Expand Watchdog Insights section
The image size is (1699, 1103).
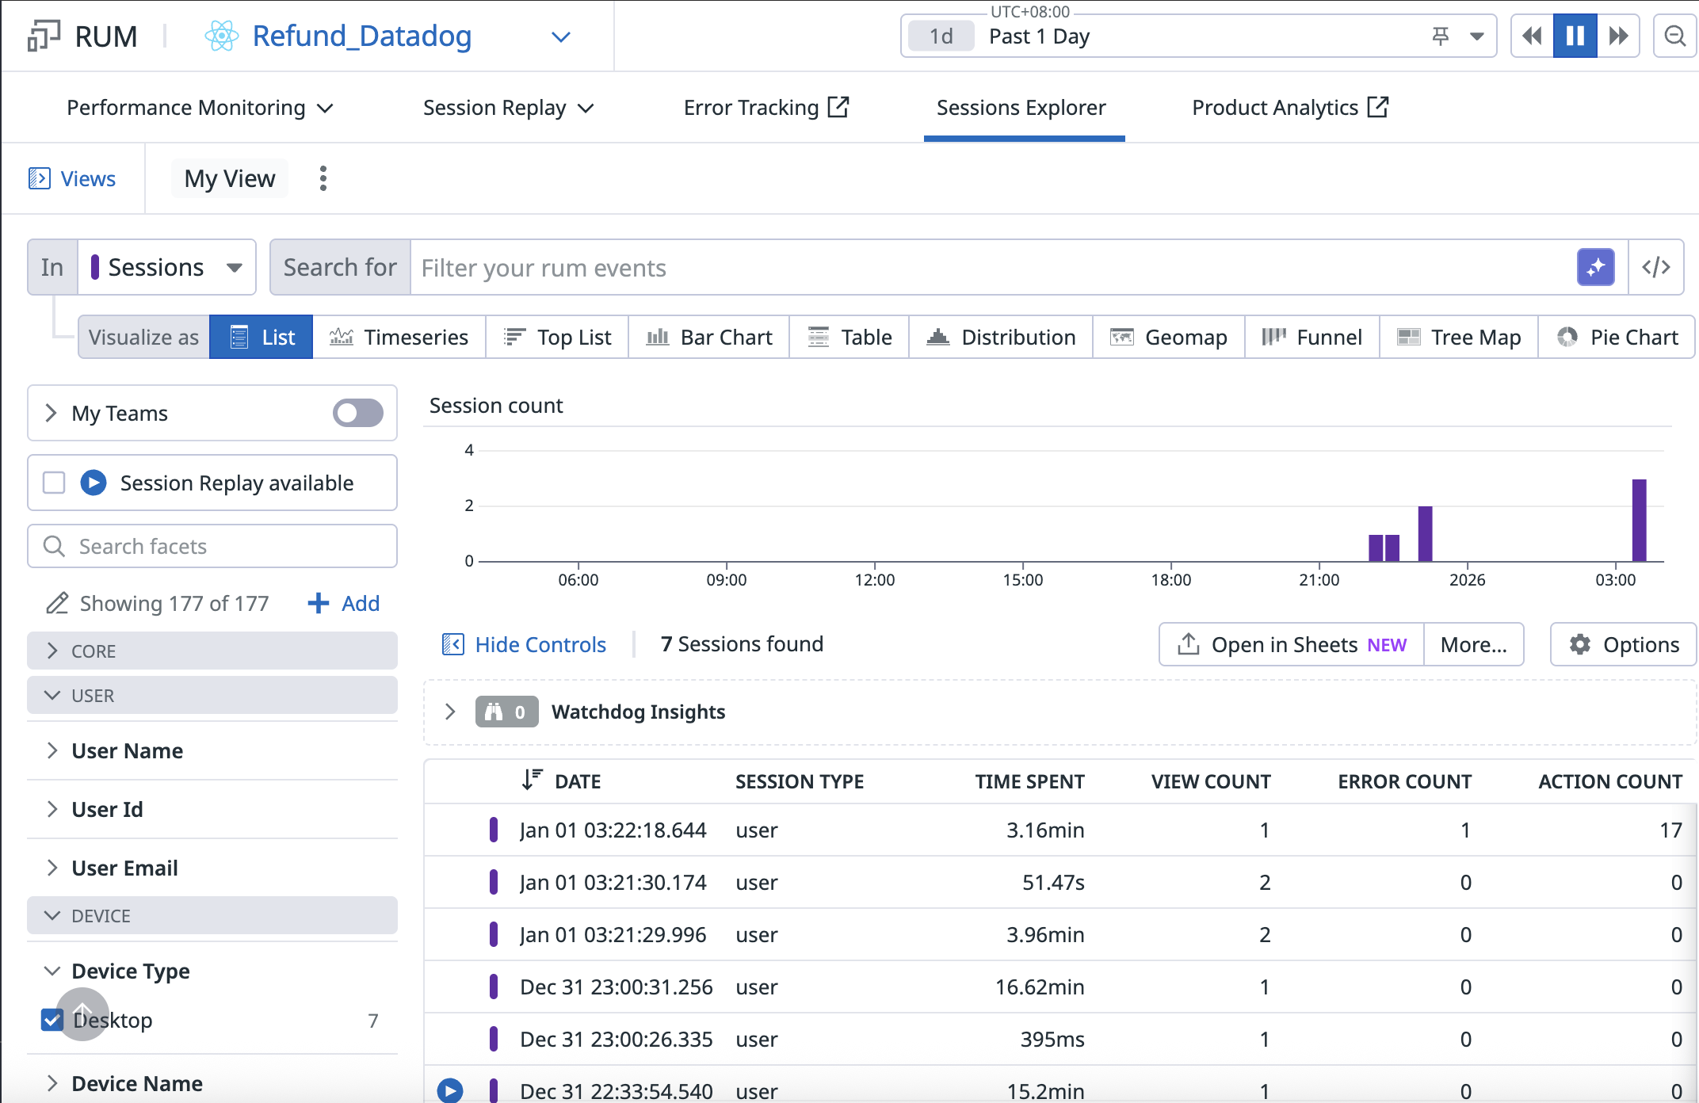click(x=450, y=712)
